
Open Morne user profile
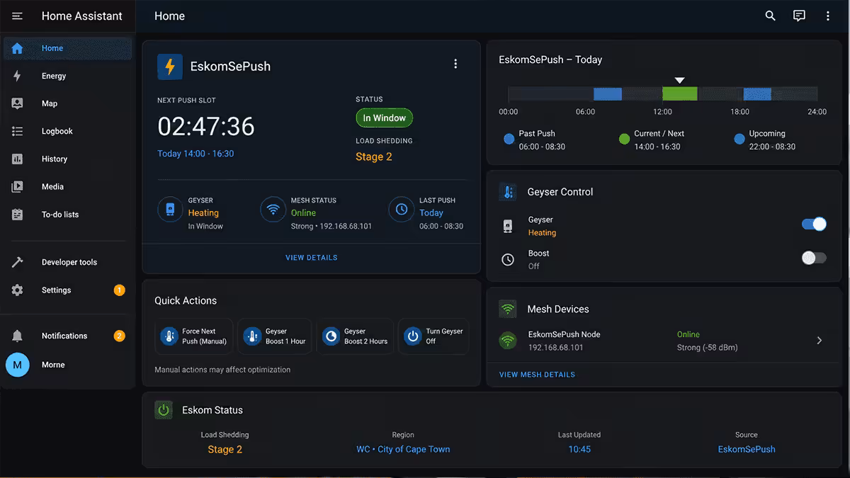pyautogui.click(x=68, y=365)
